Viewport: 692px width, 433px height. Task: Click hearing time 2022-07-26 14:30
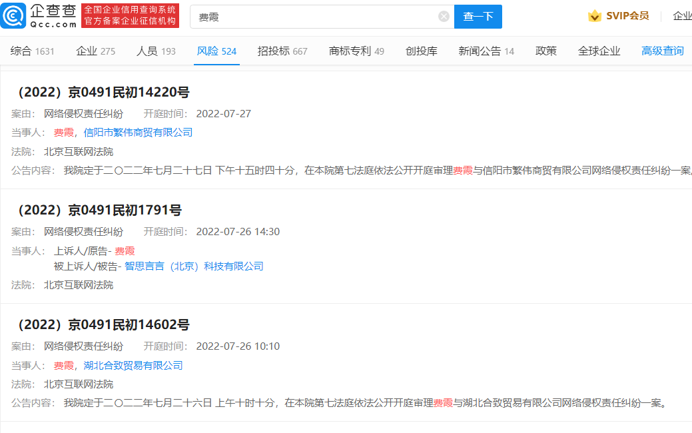coord(238,232)
